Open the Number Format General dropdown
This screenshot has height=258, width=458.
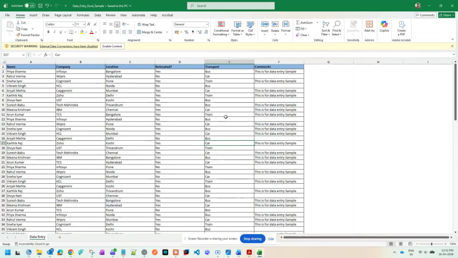(207, 25)
